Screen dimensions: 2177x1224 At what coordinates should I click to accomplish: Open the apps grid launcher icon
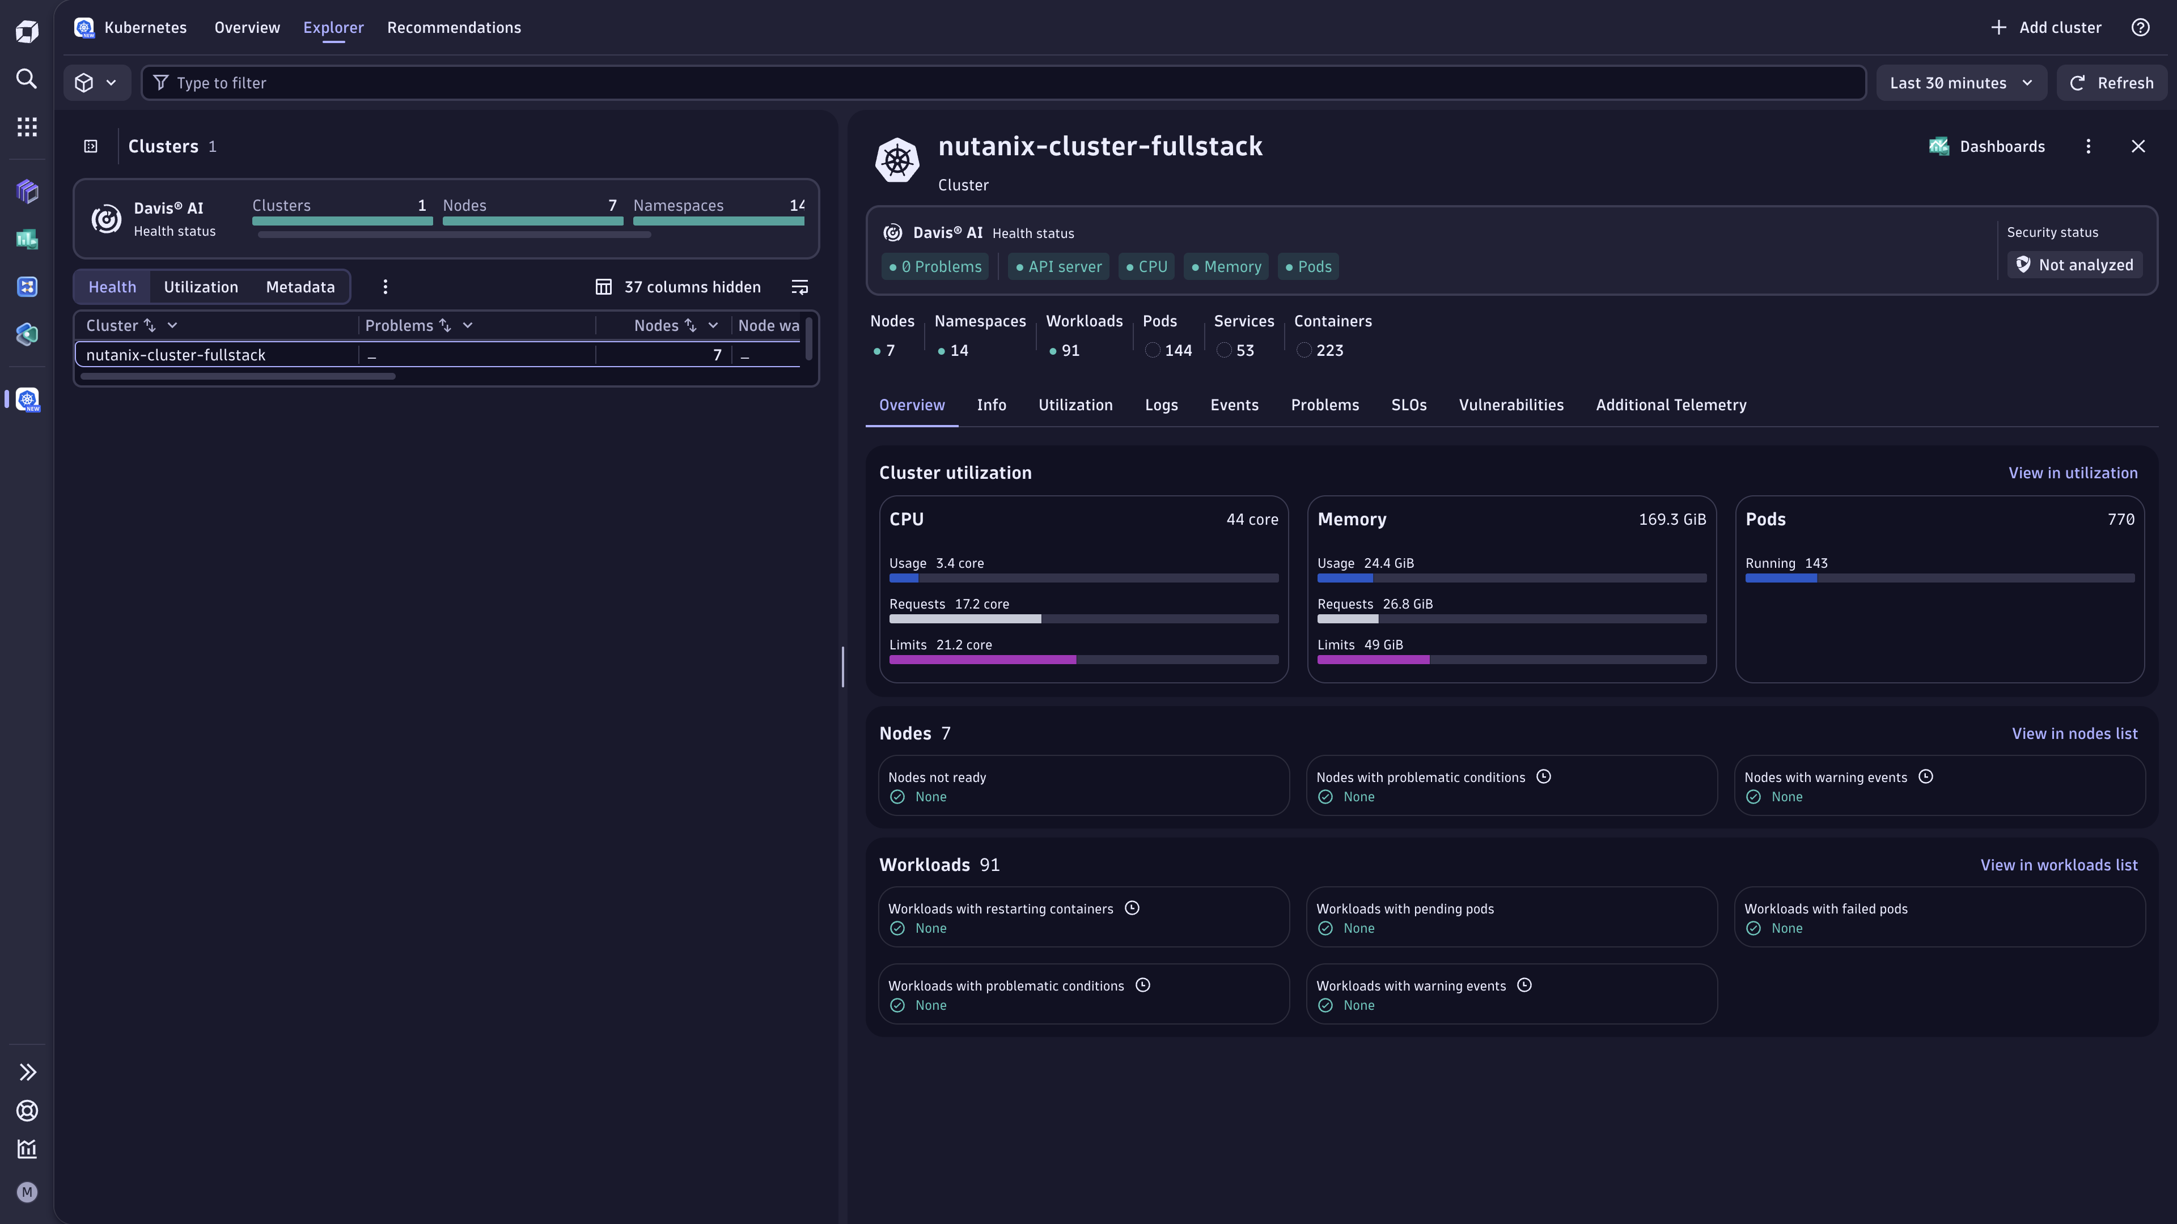27,127
